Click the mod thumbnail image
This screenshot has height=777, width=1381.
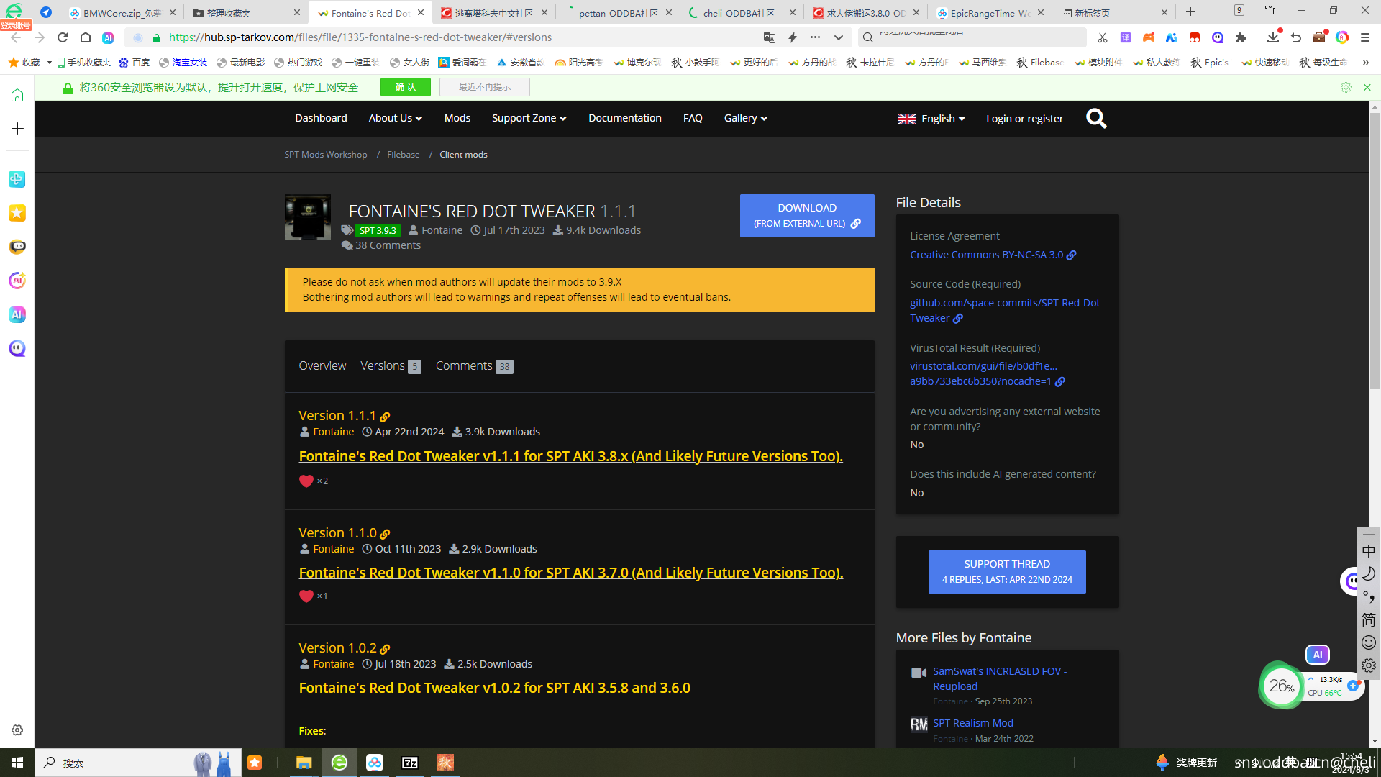point(308,217)
